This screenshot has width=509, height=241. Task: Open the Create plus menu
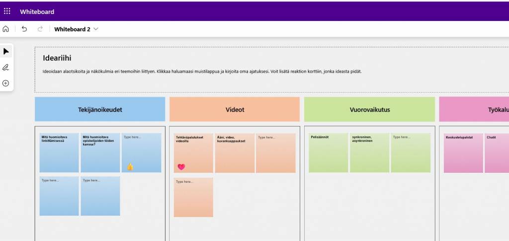[6, 83]
